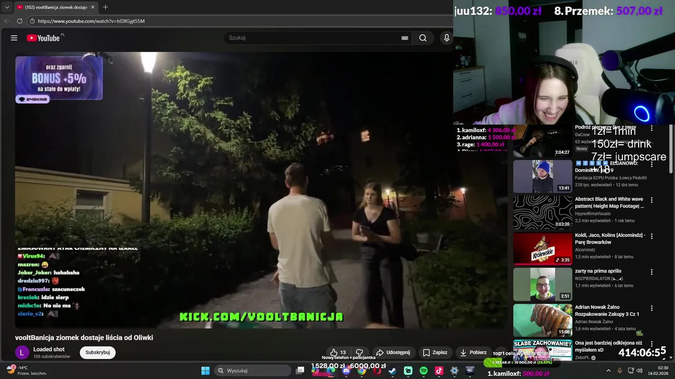
Task: Expand the tab search dropdown
Action: 7,7
